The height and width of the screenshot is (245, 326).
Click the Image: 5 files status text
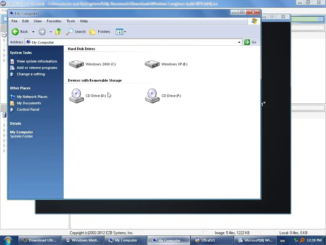click(x=232, y=233)
